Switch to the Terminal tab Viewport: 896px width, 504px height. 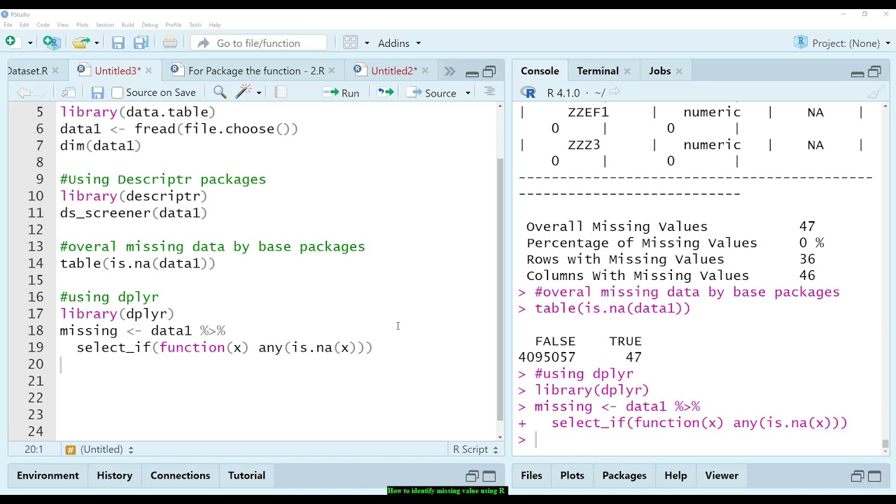click(598, 71)
